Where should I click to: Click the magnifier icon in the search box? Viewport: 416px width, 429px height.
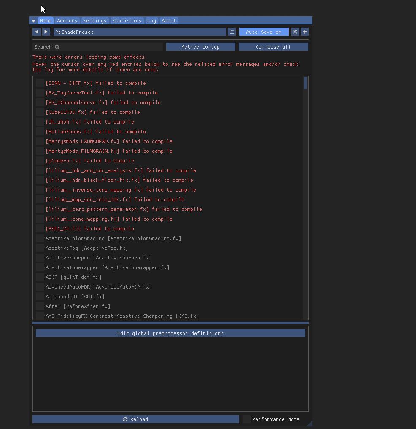(x=57, y=47)
